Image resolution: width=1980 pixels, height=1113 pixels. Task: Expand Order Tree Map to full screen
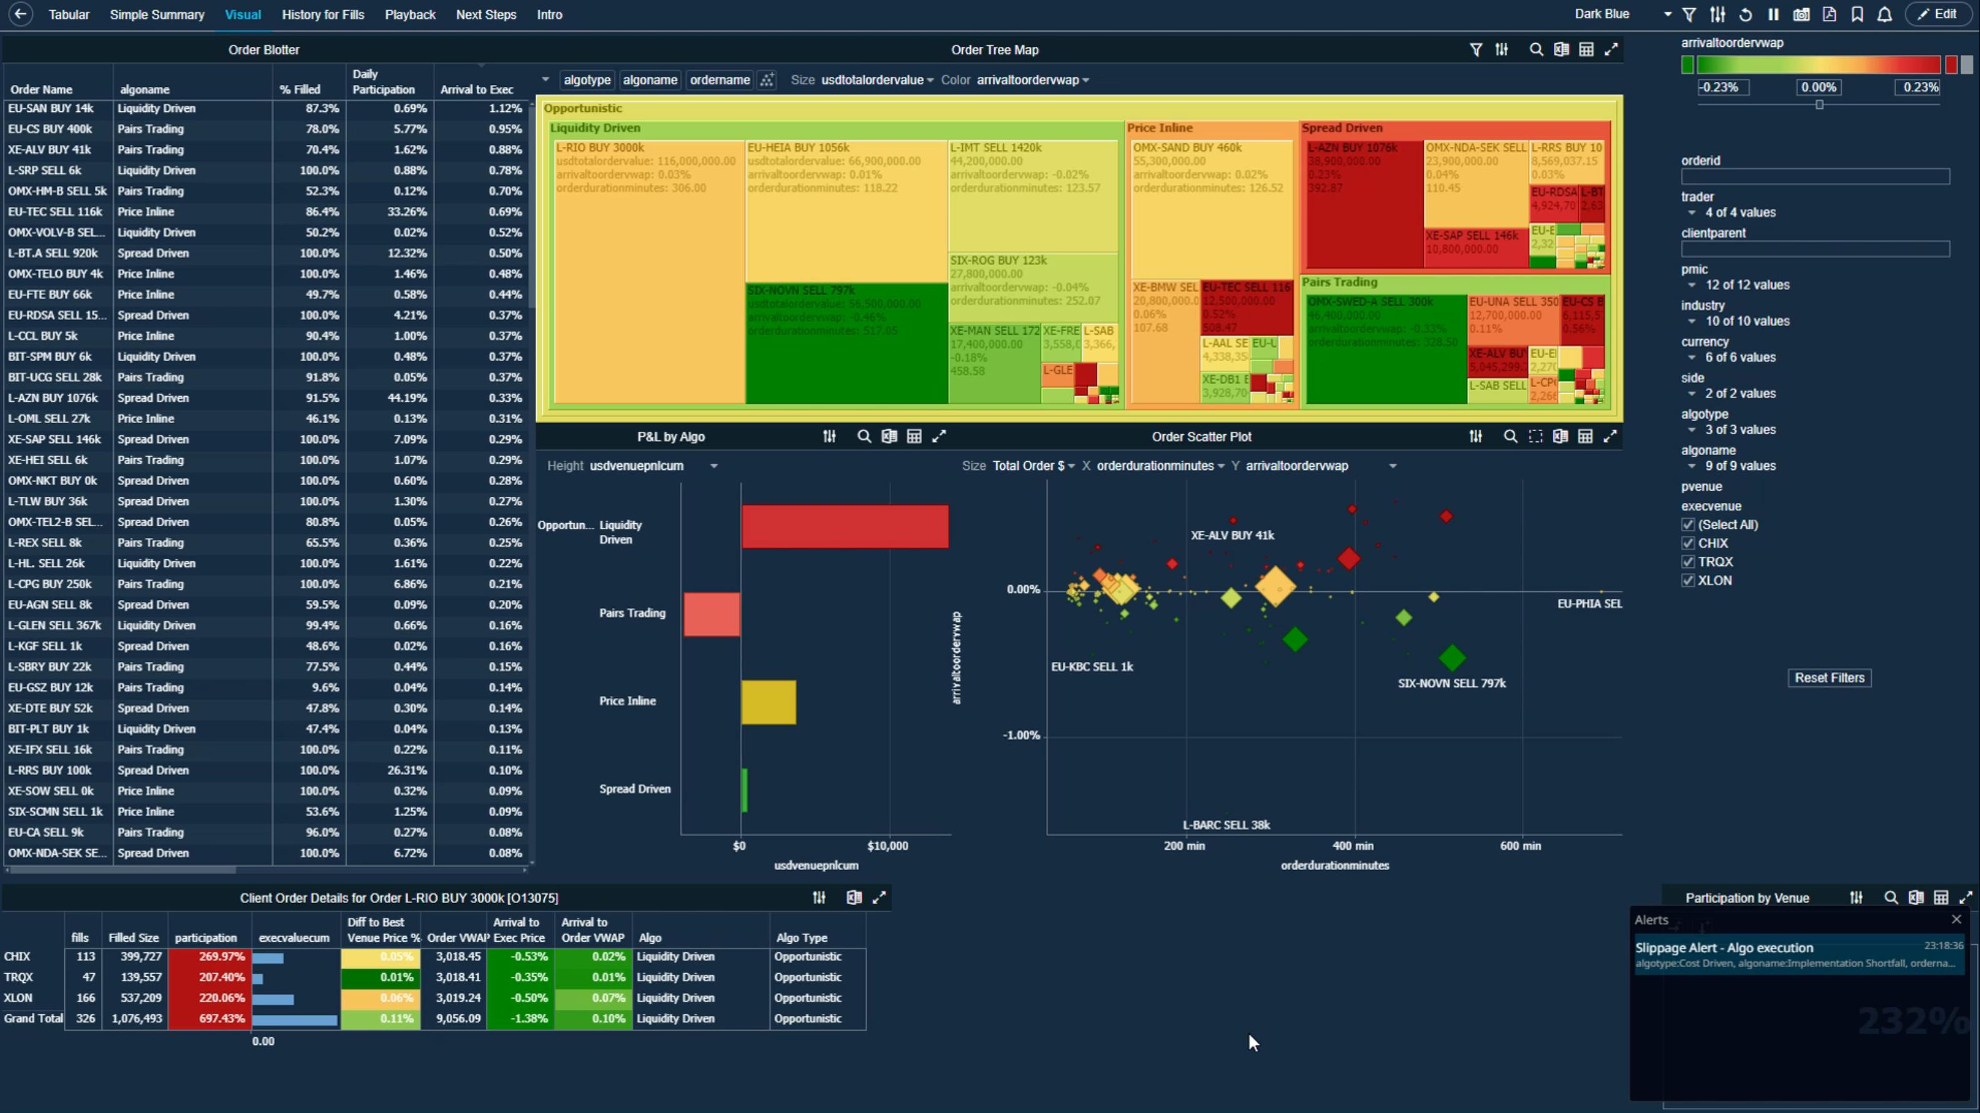(x=1611, y=50)
